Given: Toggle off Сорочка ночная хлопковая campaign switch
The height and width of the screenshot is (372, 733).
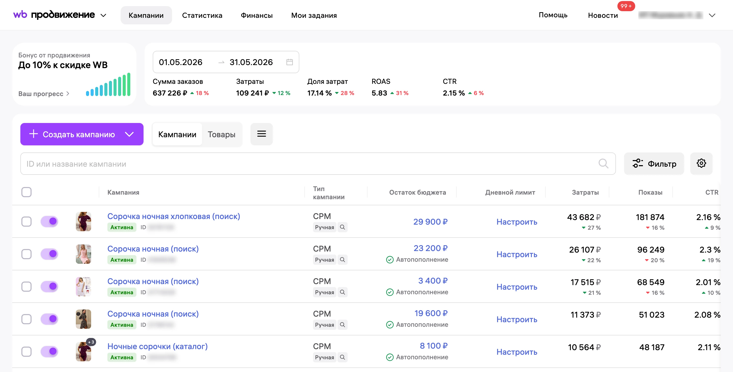Looking at the screenshot, I should pos(49,221).
